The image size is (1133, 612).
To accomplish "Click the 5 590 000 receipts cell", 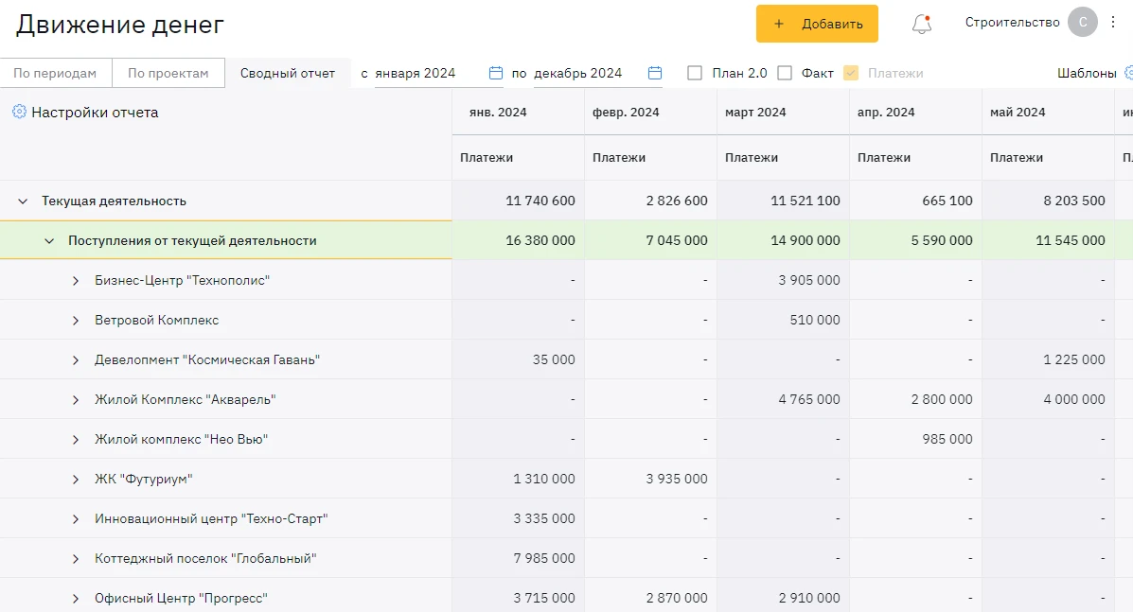I will click(915, 240).
